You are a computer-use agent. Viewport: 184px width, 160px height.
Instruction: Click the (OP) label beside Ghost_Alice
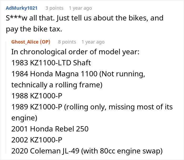pos(45,42)
